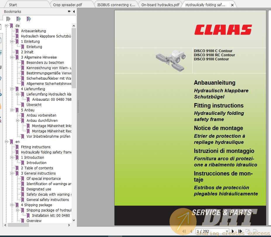The height and width of the screenshot is (237, 271).
Task: Collapse 'Lieferumfang Hydraulisch kla' sub-node
Action: 17,94
